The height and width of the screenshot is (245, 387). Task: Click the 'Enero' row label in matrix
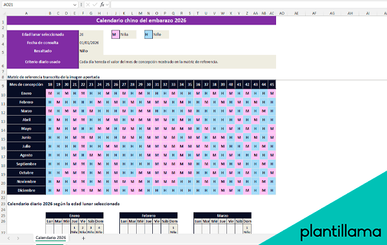(x=26, y=93)
